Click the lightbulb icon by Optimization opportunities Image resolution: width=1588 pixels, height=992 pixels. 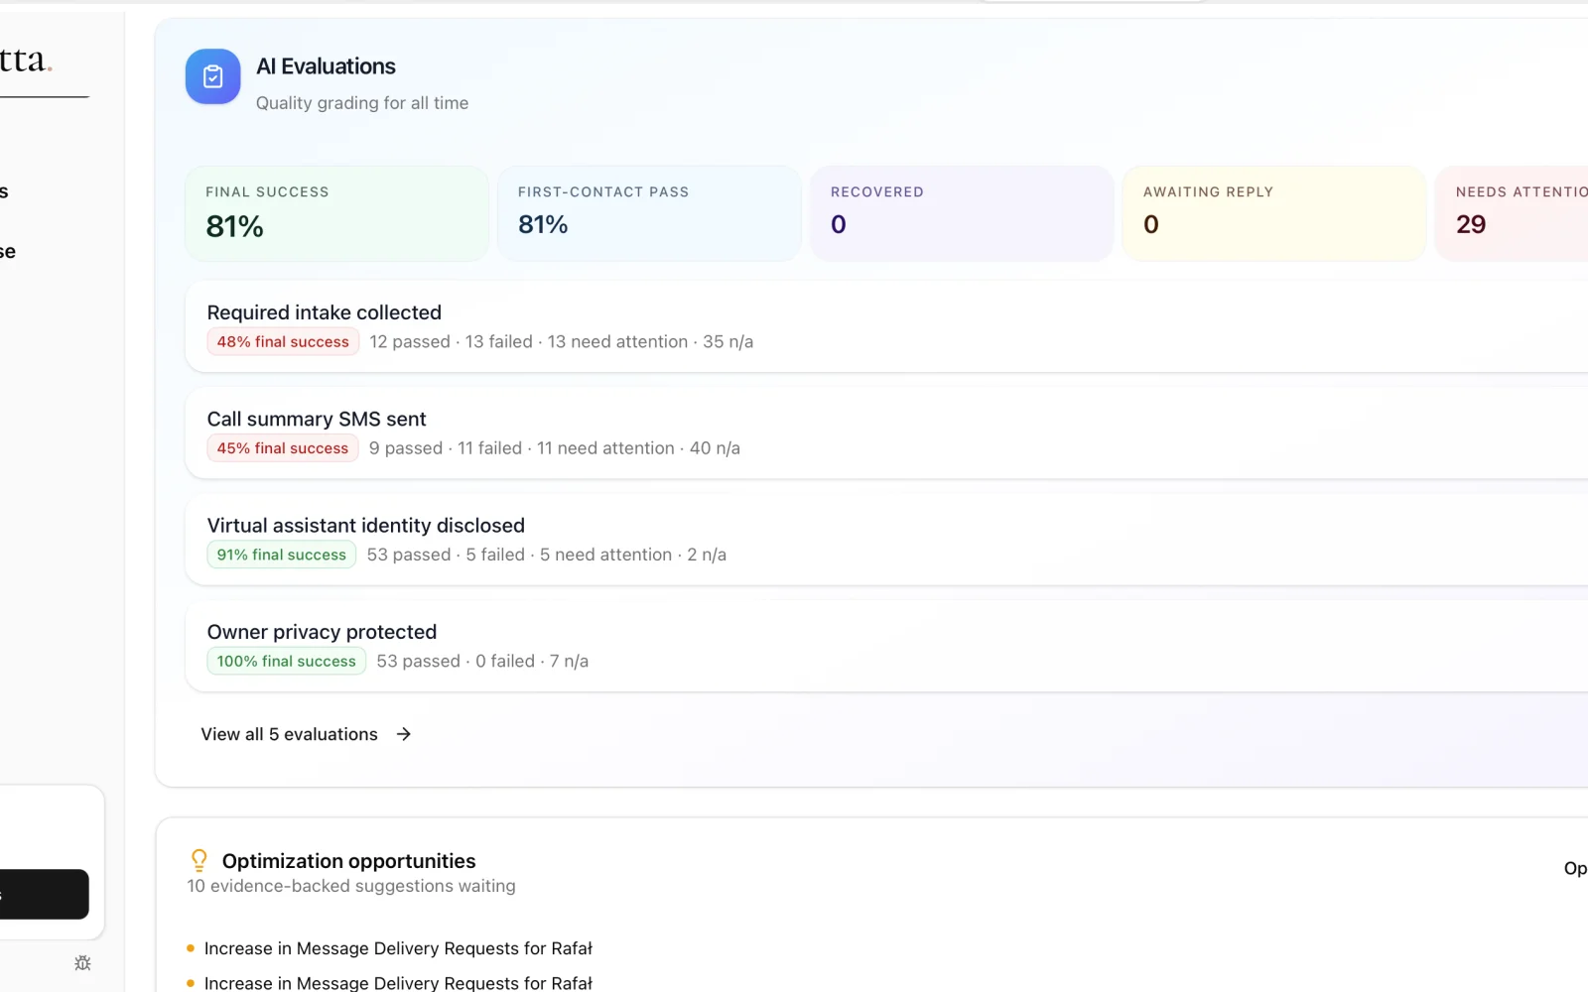[x=198, y=860]
